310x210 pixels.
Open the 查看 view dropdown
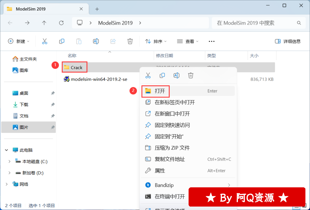(x=188, y=41)
